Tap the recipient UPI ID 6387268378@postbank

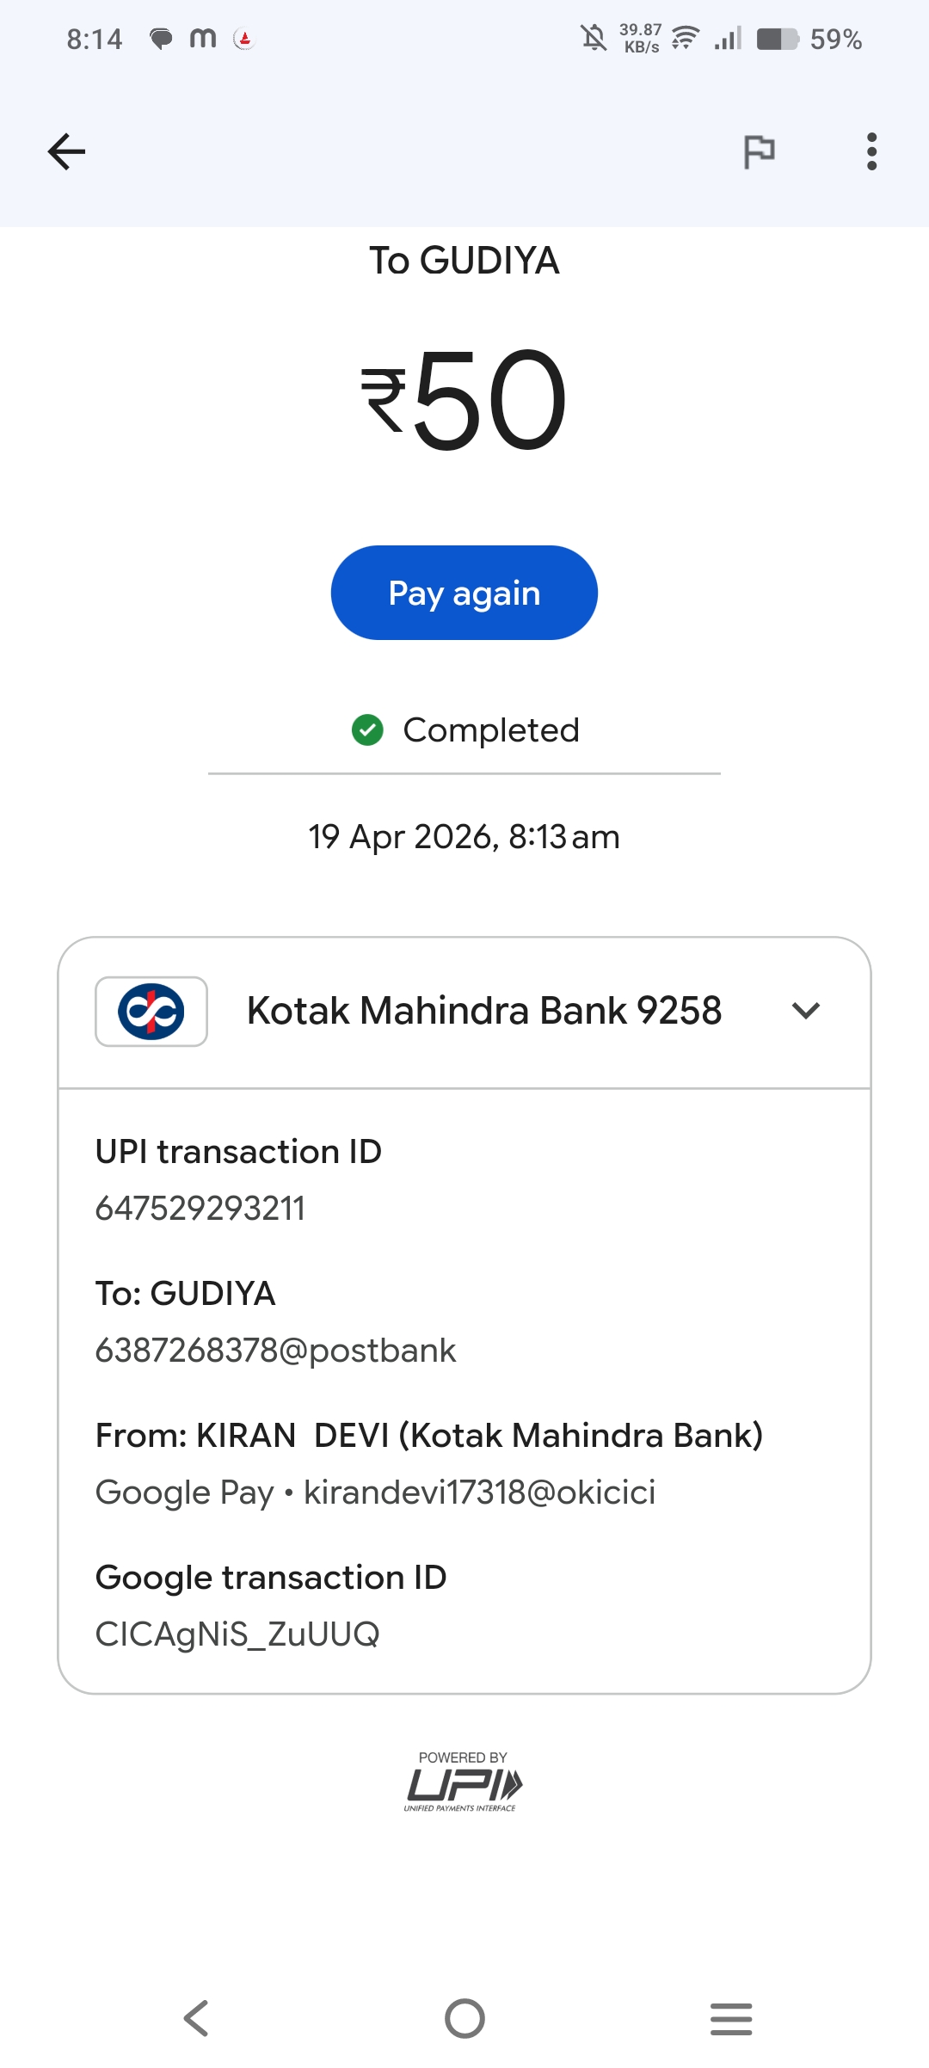[x=275, y=1351]
